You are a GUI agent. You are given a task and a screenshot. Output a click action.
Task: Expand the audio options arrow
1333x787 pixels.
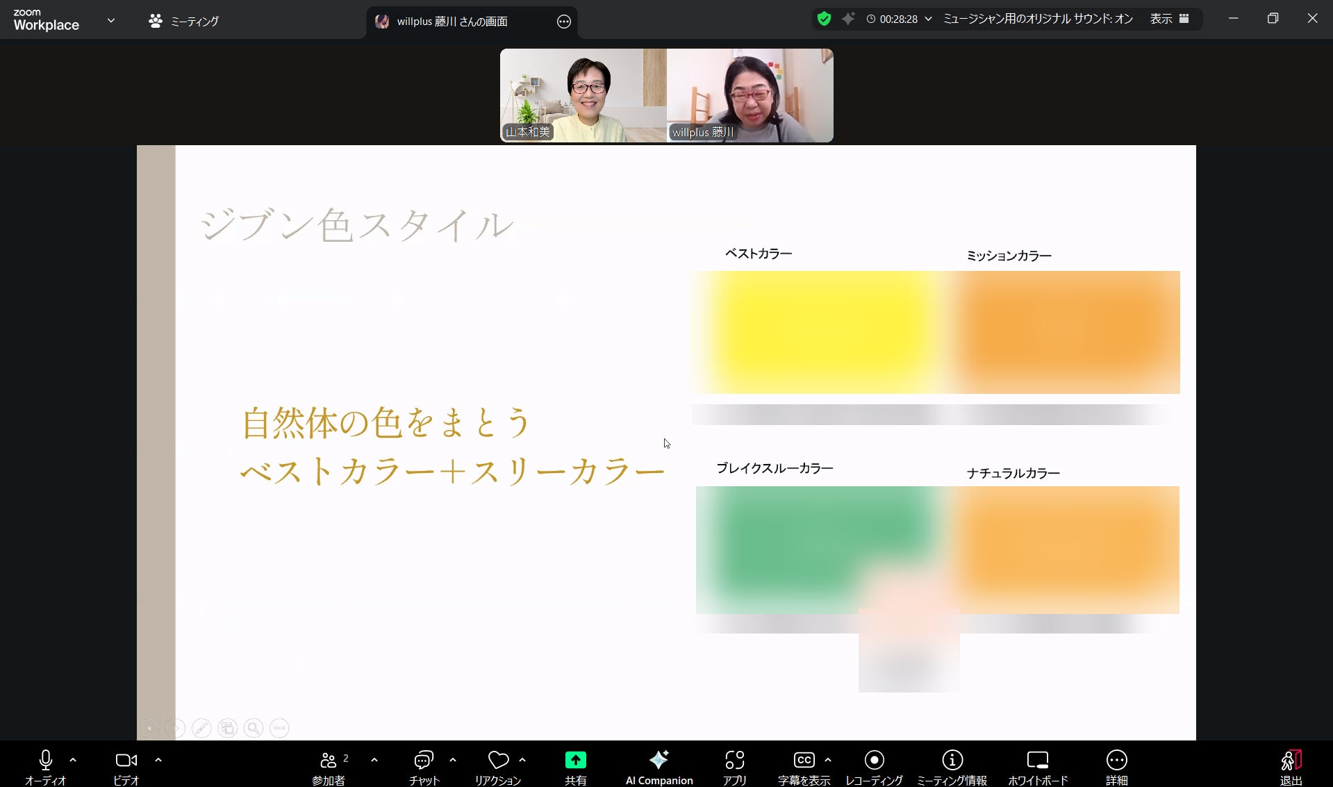tap(73, 760)
